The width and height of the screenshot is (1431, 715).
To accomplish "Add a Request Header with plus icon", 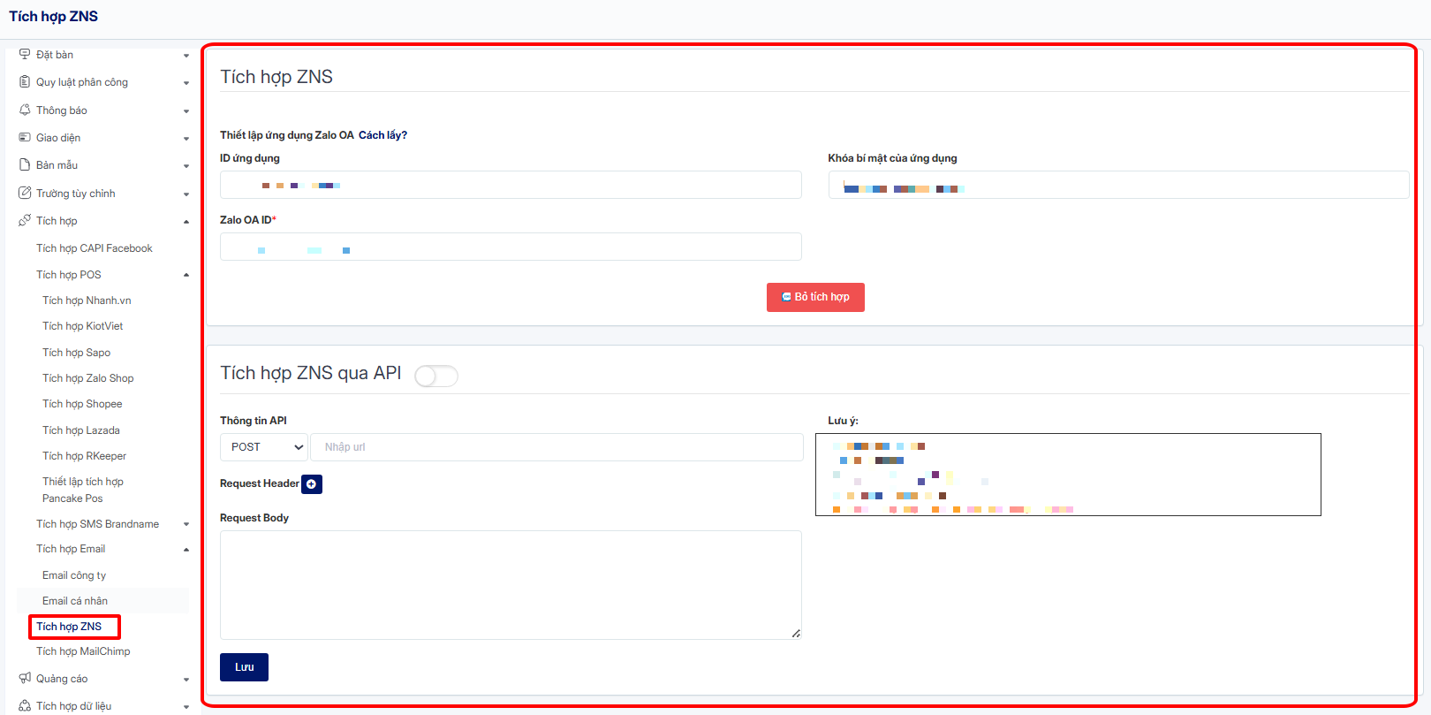I will (312, 484).
